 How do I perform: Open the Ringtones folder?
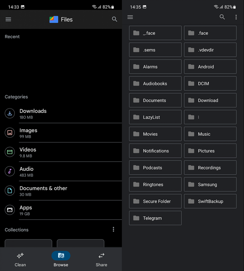(x=155, y=184)
